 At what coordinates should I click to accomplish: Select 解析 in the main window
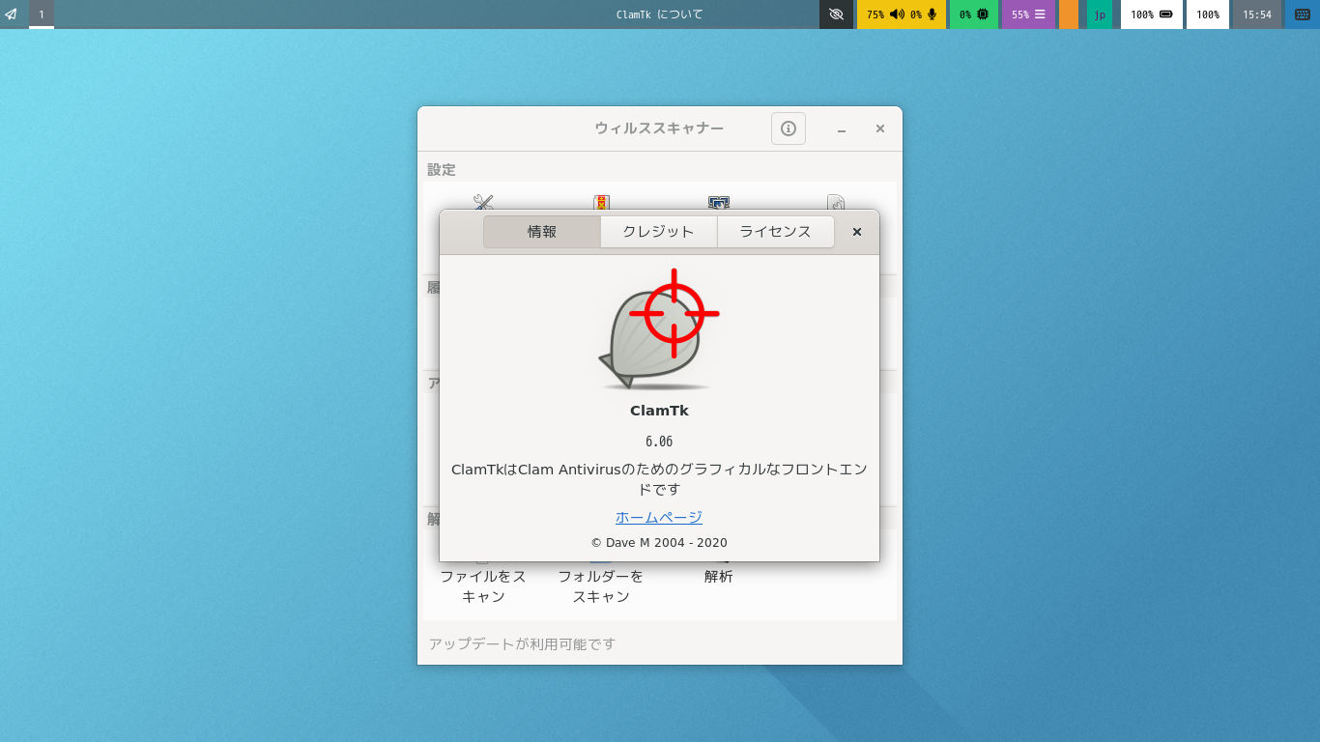718,576
